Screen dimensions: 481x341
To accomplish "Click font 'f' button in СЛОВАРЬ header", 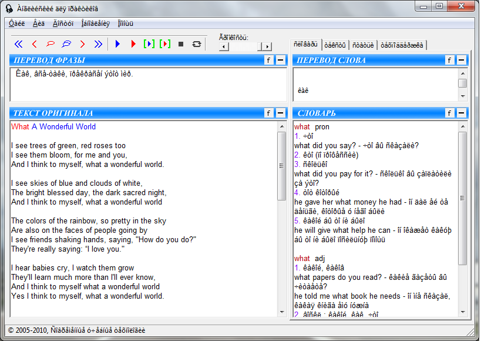I will (x=450, y=113).
